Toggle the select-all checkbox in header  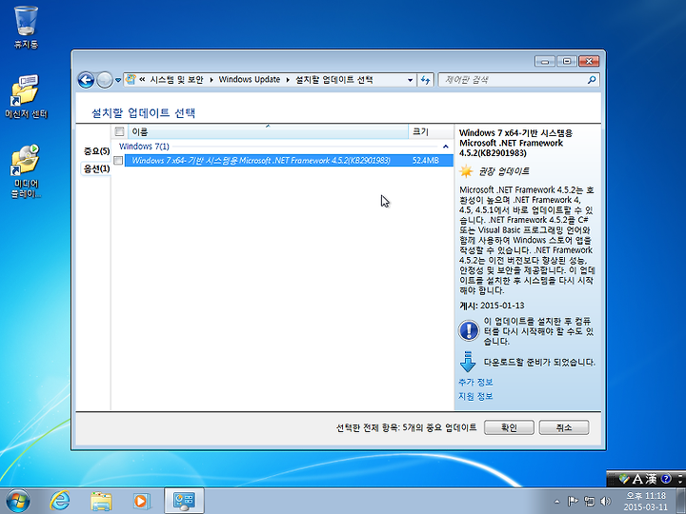point(119,131)
